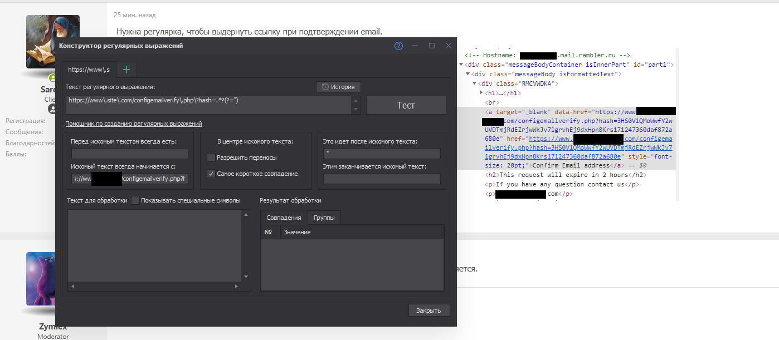Run the regex with the Тест button
779x340 pixels.
click(406, 105)
